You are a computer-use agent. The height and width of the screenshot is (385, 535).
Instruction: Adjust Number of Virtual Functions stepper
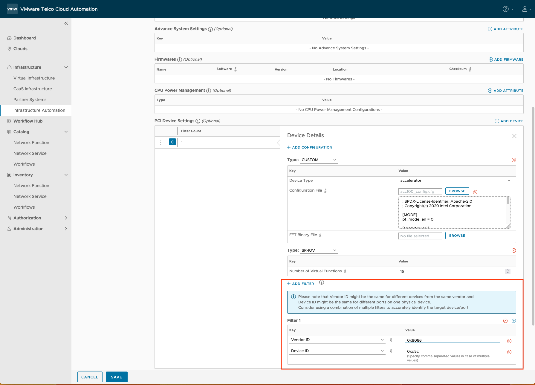click(508, 271)
